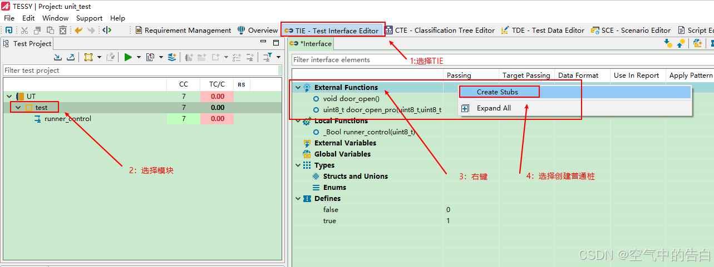Image resolution: width=714 pixels, height=267 pixels.
Task: Collapse the Defines section
Action: [x=298, y=198]
